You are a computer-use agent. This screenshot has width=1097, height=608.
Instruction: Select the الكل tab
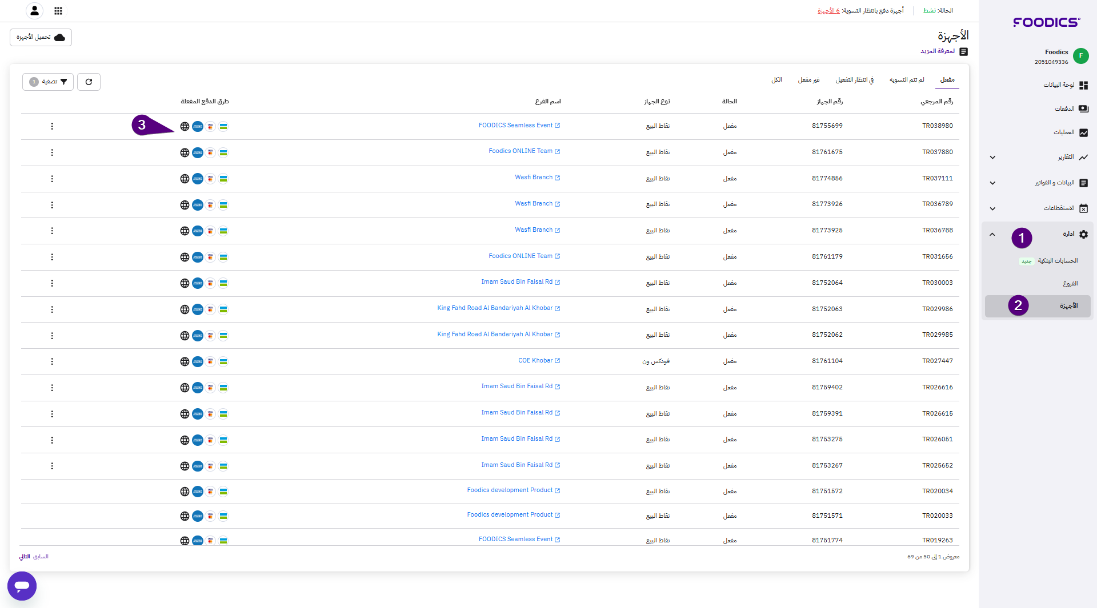click(x=776, y=80)
